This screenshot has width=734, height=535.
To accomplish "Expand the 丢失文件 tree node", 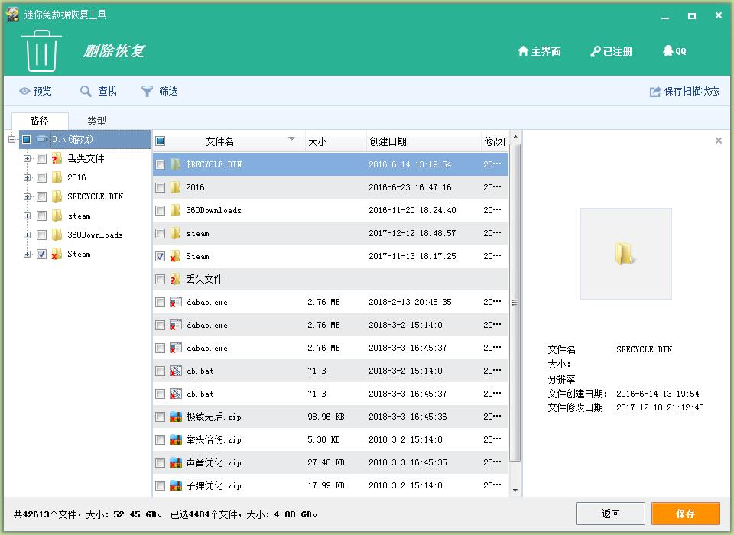I will pos(28,158).
